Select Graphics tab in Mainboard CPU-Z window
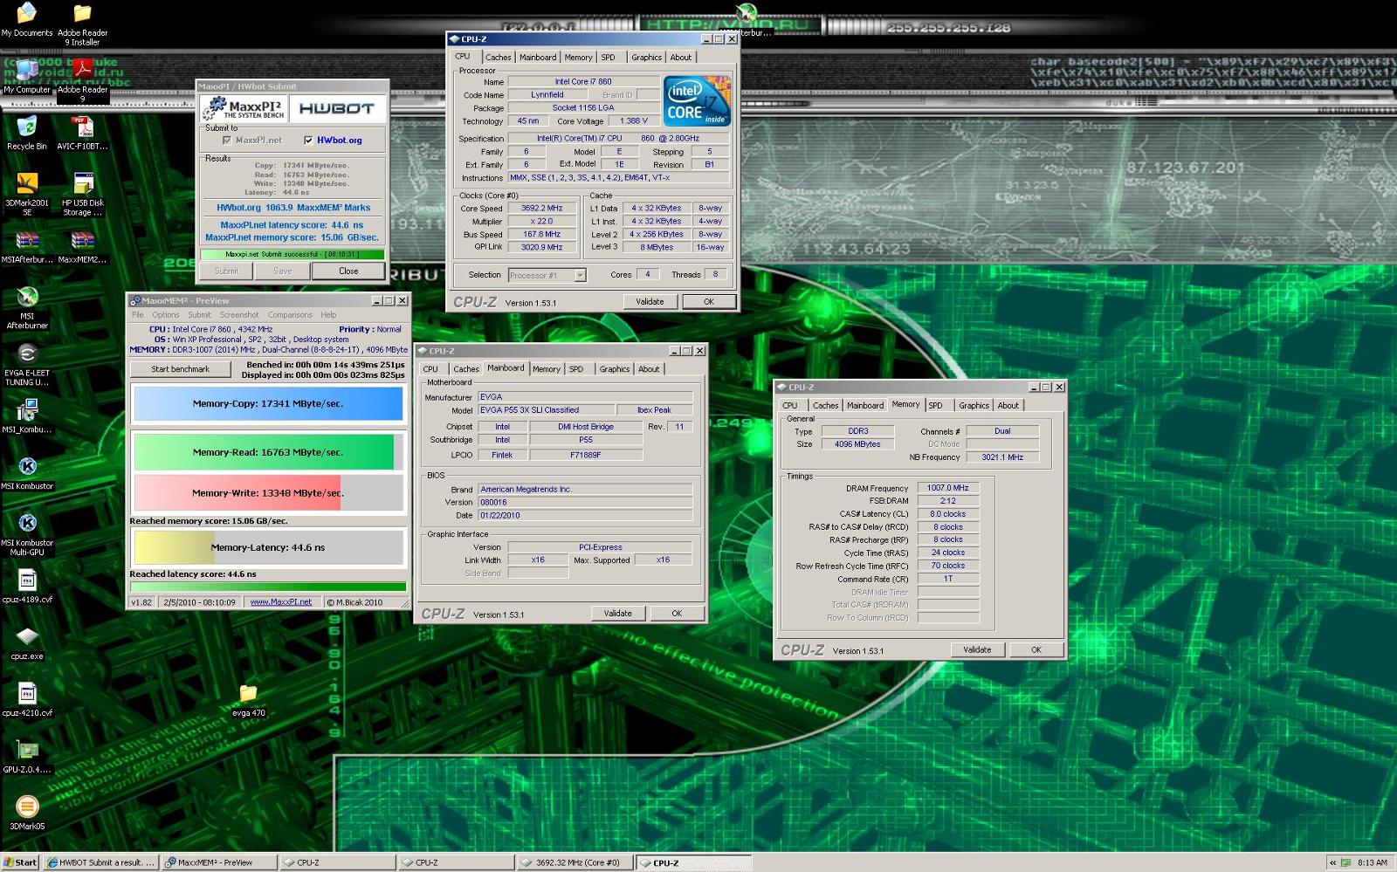 614,369
